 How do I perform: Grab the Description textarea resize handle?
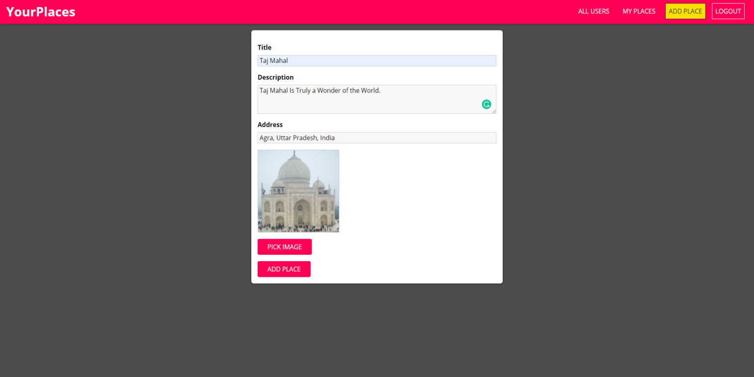pyautogui.click(x=494, y=111)
